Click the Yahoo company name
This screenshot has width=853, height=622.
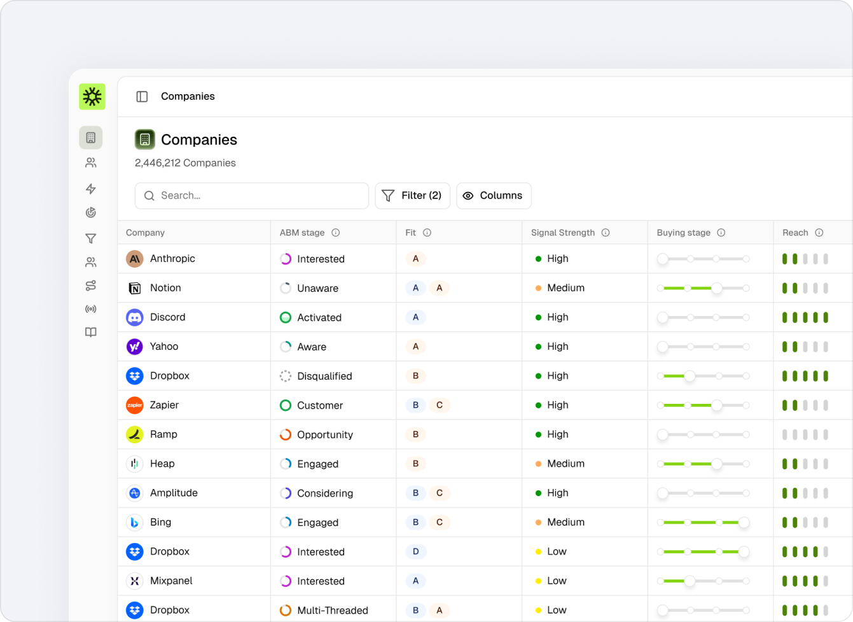point(164,347)
